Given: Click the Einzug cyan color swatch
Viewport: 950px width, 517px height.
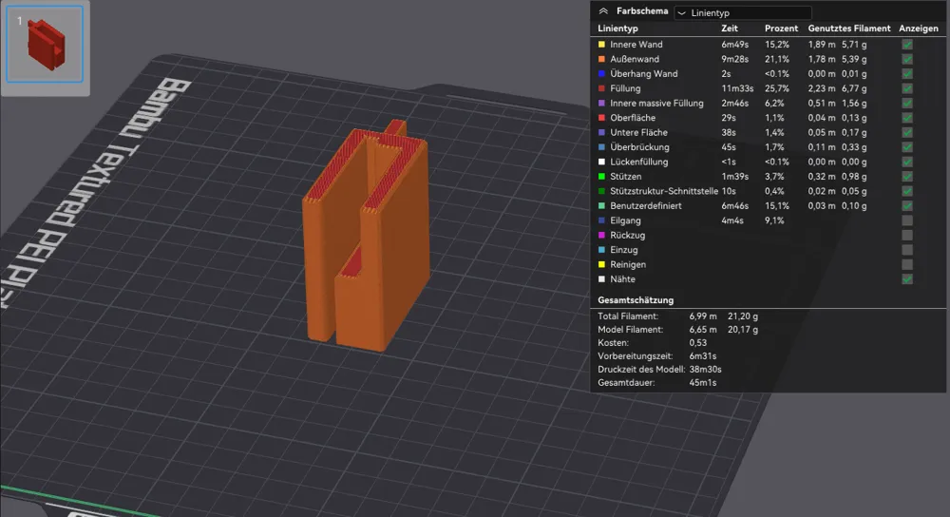Looking at the screenshot, I should [601, 250].
